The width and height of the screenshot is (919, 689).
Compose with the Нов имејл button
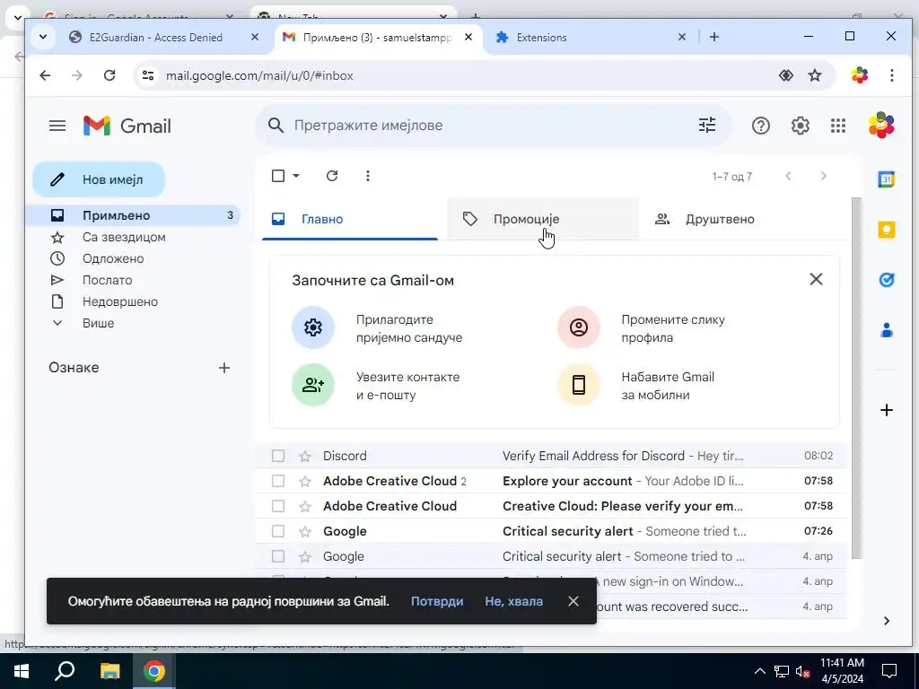click(99, 179)
